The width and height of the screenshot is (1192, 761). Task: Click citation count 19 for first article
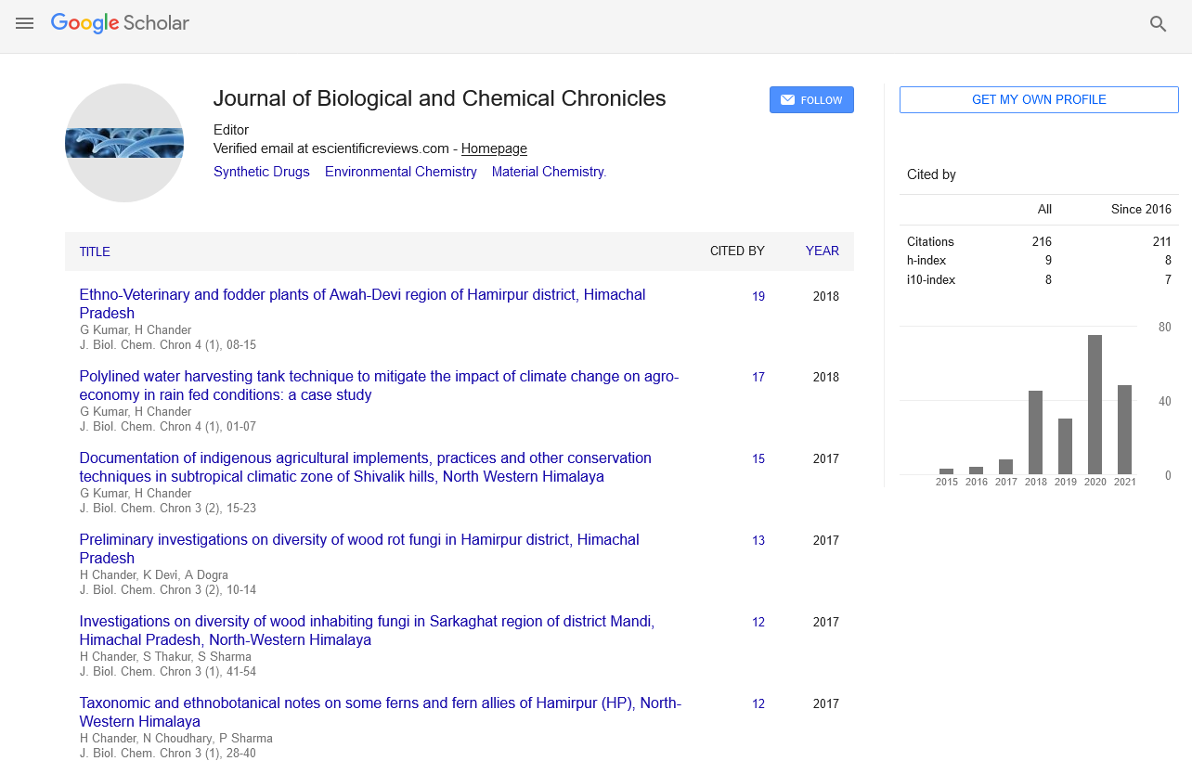point(758,297)
